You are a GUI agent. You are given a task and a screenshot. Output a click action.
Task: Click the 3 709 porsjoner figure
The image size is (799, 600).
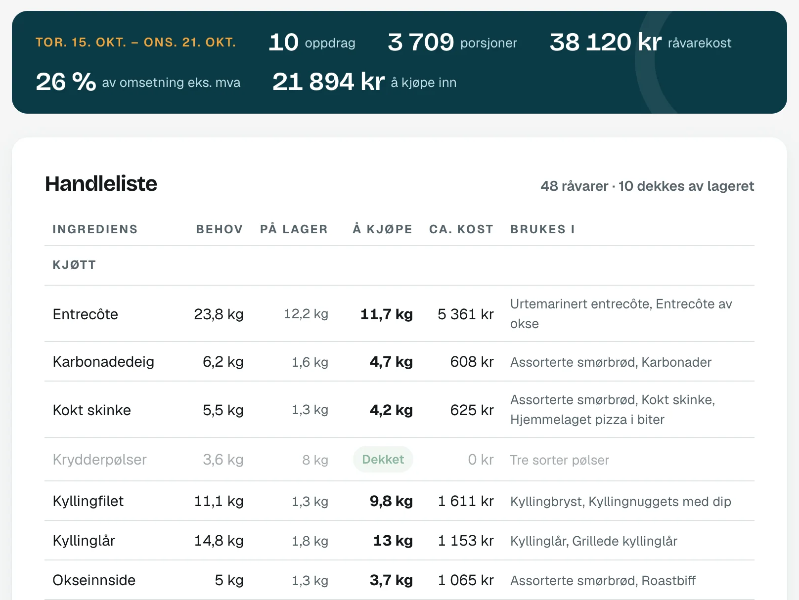[452, 43]
